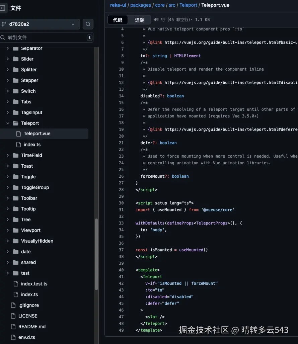Open reka-ui breadcrumb link
Viewport: 298px width, 344px height.
point(118,5)
